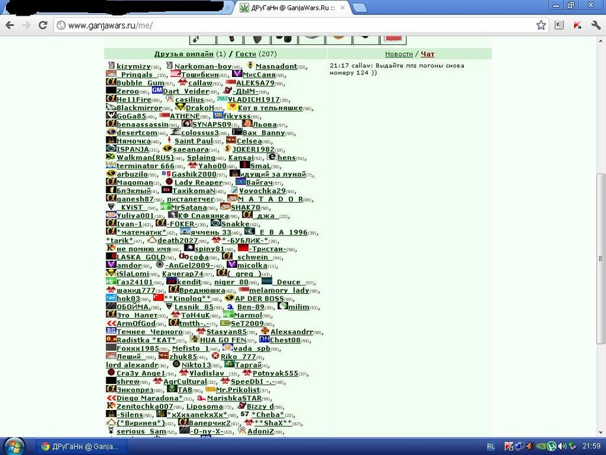This screenshot has height=455, width=606.
Task: Click the scrollbar down arrow
Action: [x=601, y=433]
